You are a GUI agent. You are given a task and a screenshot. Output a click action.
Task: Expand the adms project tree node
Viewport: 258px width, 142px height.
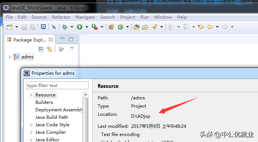point(10,57)
